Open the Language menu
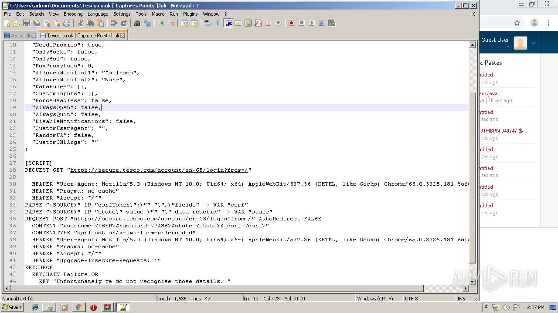558x313 pixels. 98,14
